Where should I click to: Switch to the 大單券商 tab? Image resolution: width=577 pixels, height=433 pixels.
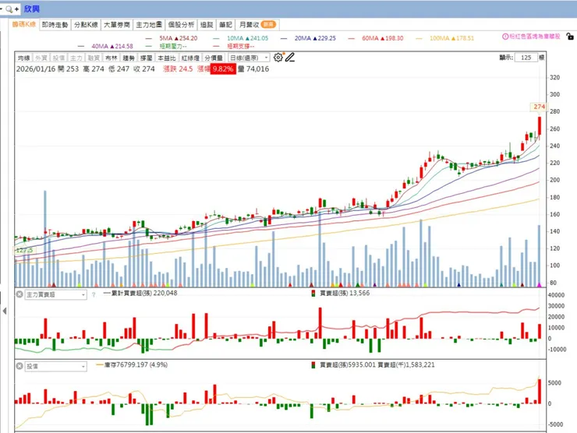tap(117, 25)
